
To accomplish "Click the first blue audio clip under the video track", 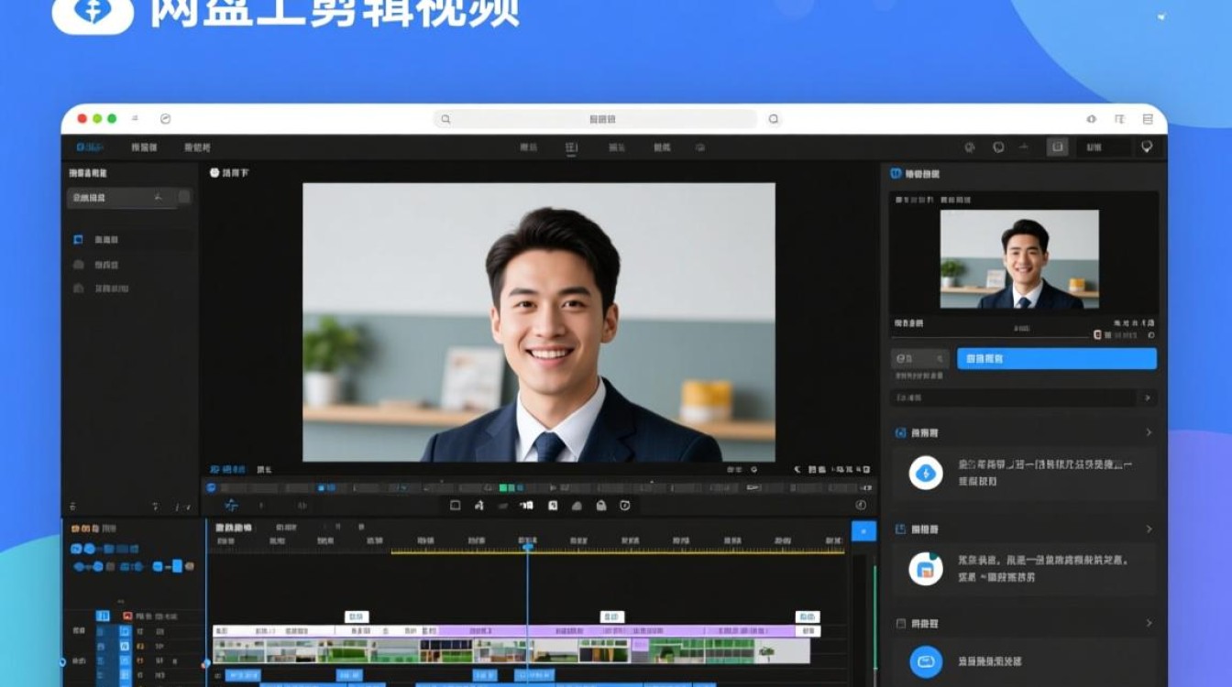I will 243,676.
